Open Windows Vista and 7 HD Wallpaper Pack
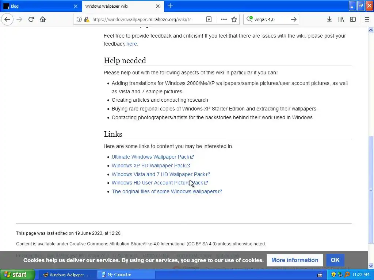 pos(161,174)
